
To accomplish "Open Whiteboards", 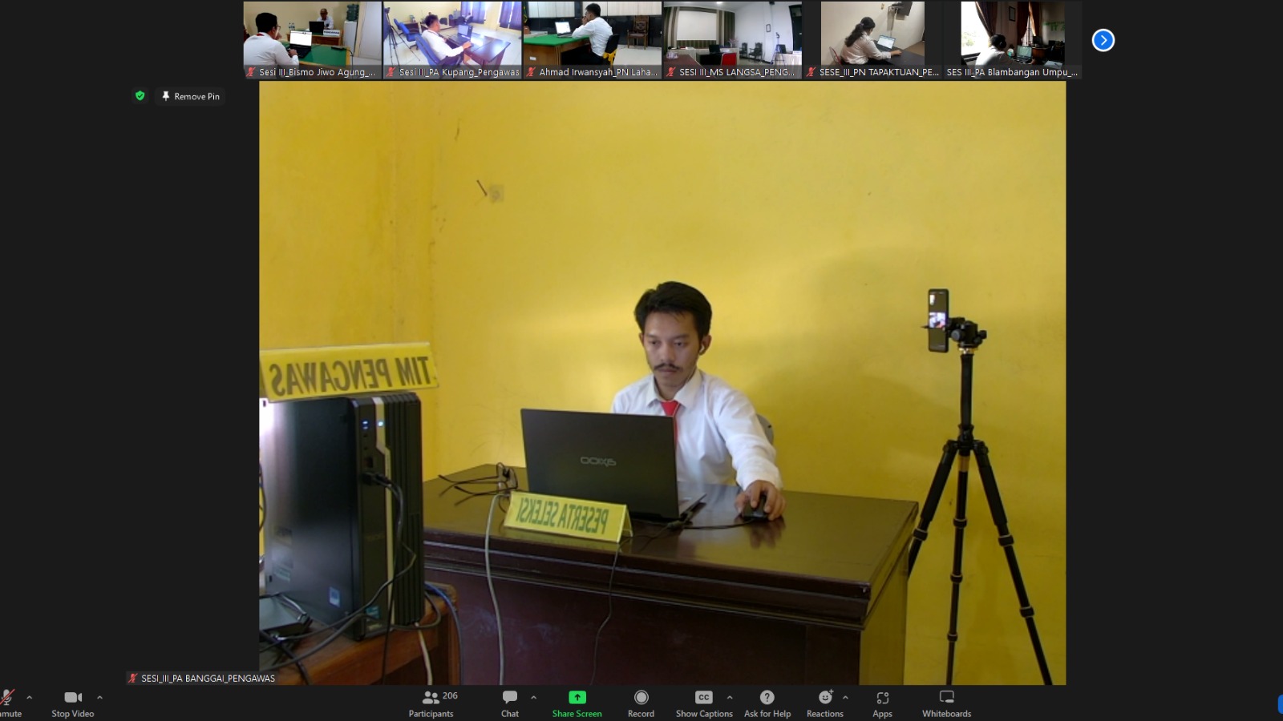I will pyautogui.click(x=946, y=703).
